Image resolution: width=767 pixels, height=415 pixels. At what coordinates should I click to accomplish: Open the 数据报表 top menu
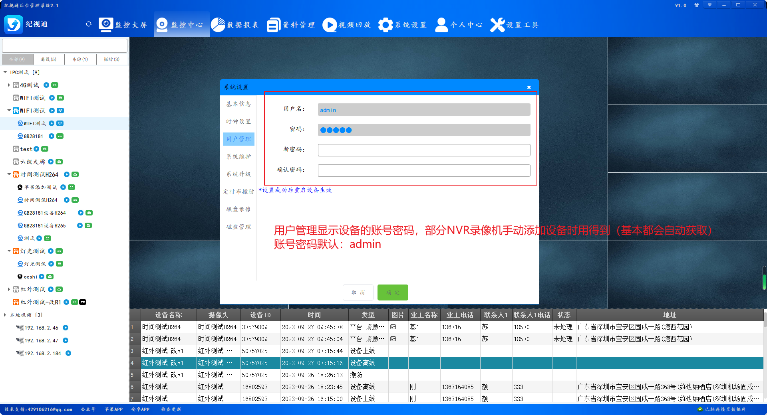click(x=235, y=25)
